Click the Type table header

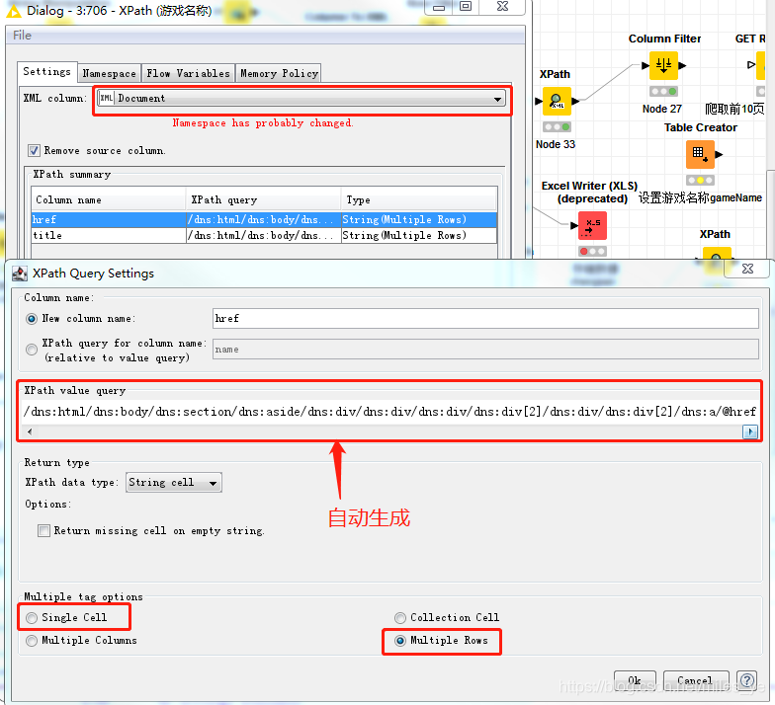tap(419, 199)
